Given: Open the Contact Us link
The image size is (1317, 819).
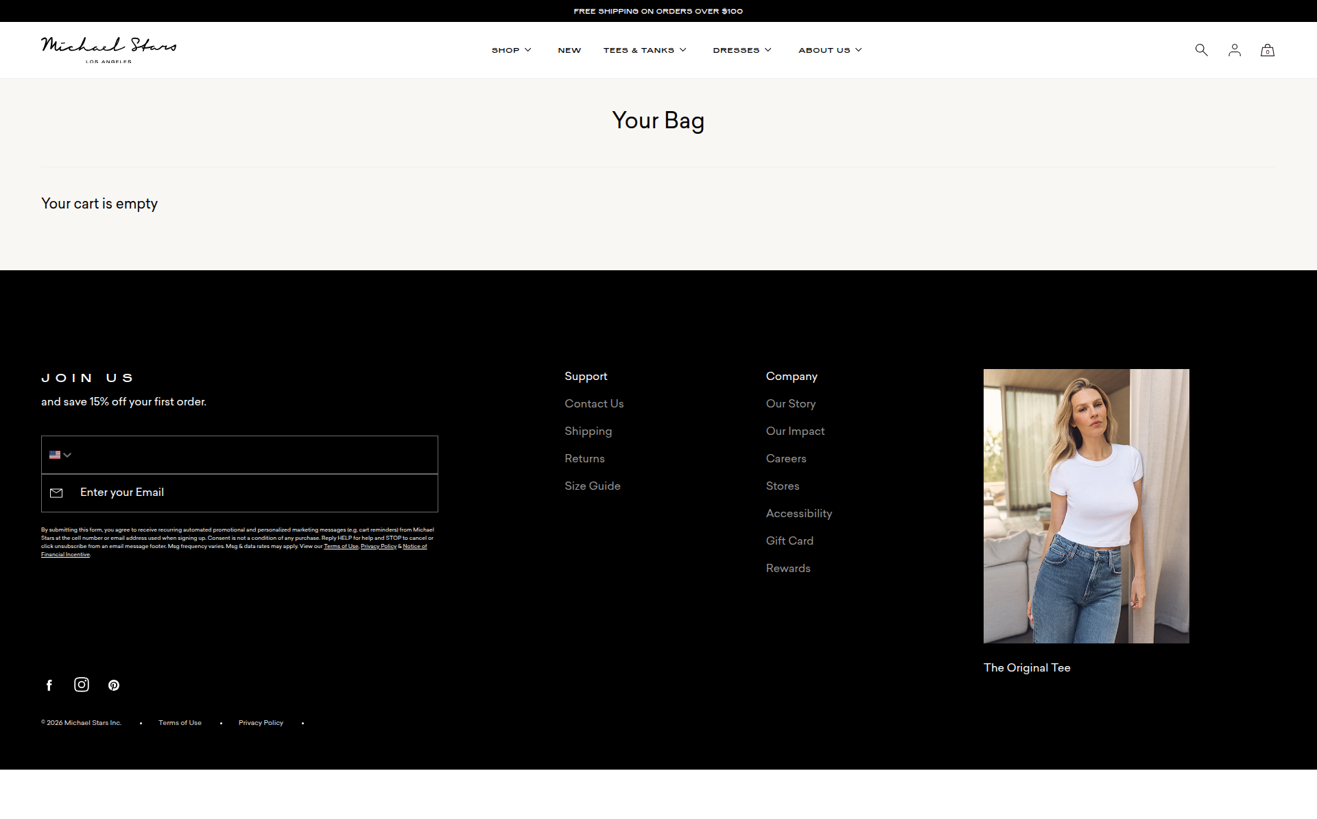Looking at the screenshot, I should click(594, 403).
